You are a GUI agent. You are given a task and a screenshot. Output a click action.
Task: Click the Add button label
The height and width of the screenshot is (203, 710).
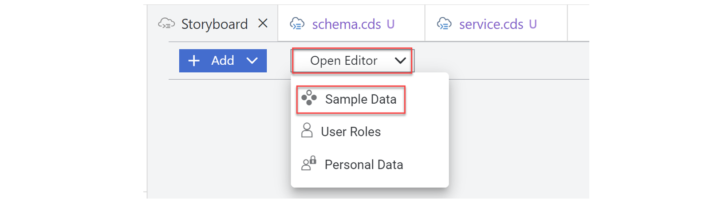[x=223, y=60]
